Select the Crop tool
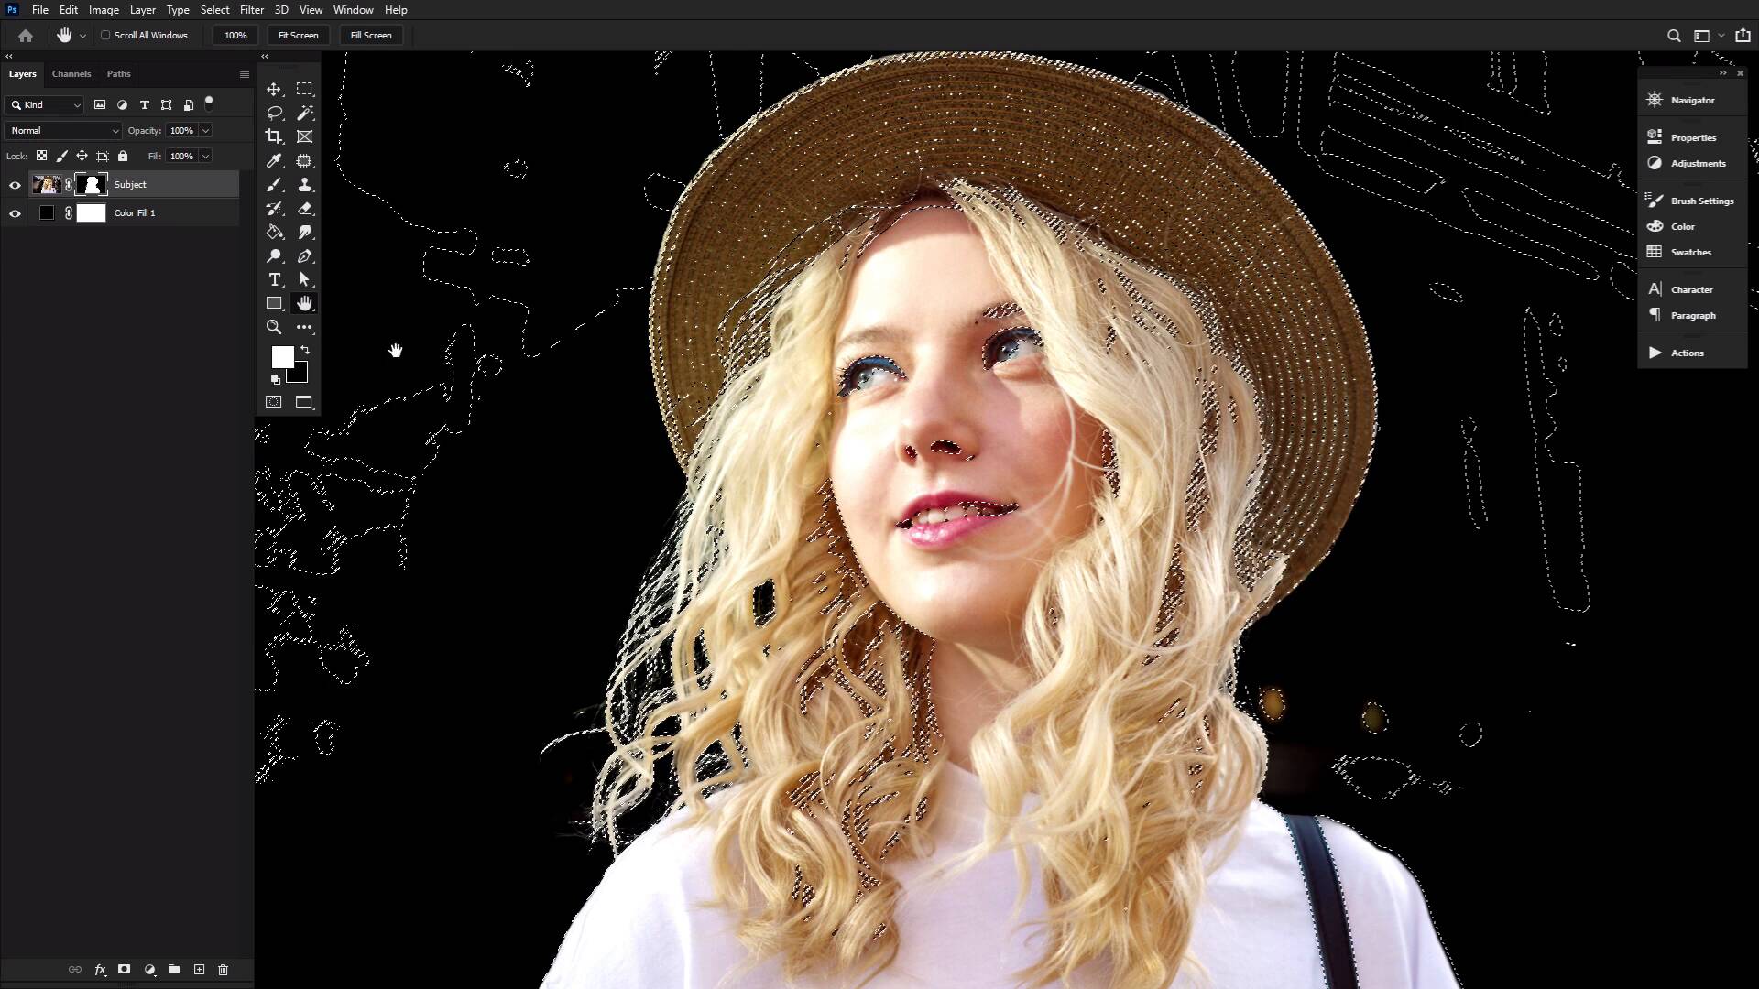 click(274, 136)
